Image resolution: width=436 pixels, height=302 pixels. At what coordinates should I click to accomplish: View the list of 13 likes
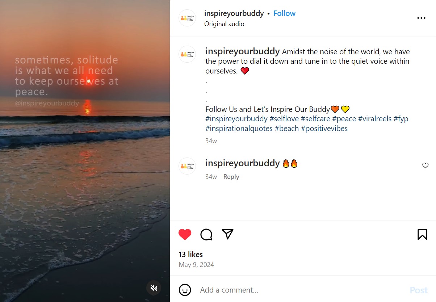click(x=190, y=255)
